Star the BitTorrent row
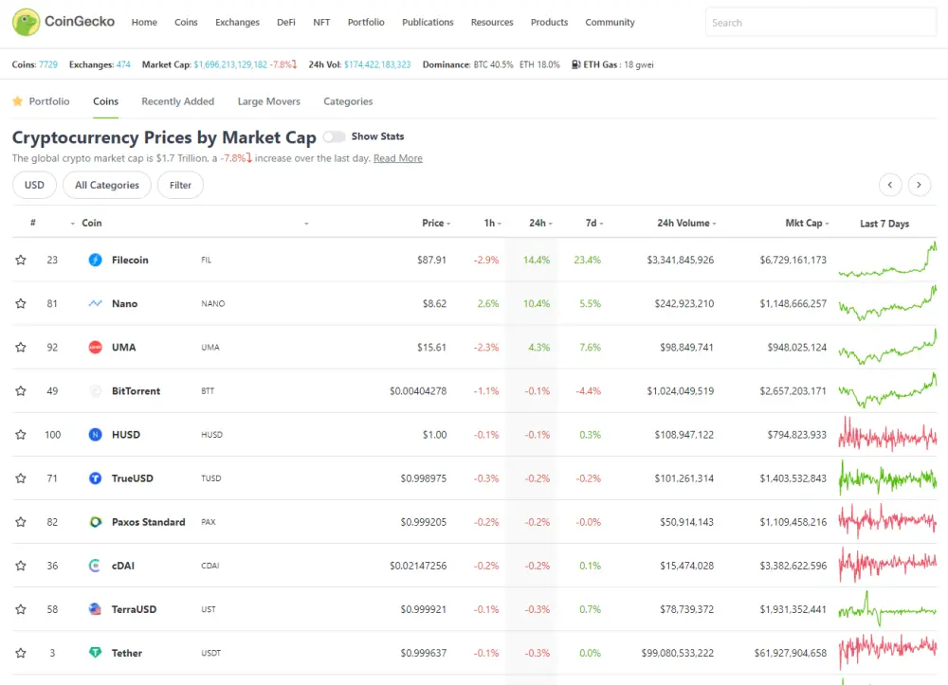 point(21,391)
